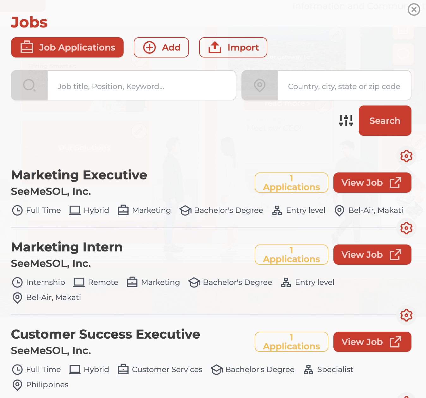
Task: Open Marketing Intern's 1 Applications
Action: pyautogui.click(x=291, y=255)
